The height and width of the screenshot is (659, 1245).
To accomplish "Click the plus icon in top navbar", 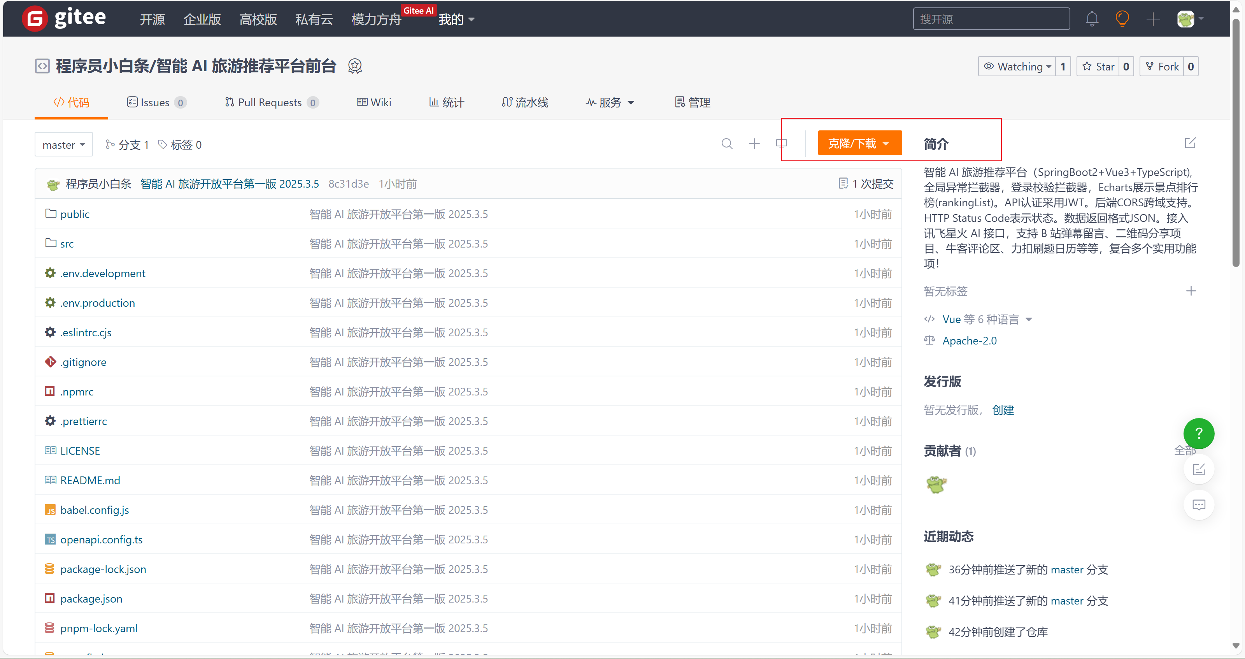I will (1153, 19).
